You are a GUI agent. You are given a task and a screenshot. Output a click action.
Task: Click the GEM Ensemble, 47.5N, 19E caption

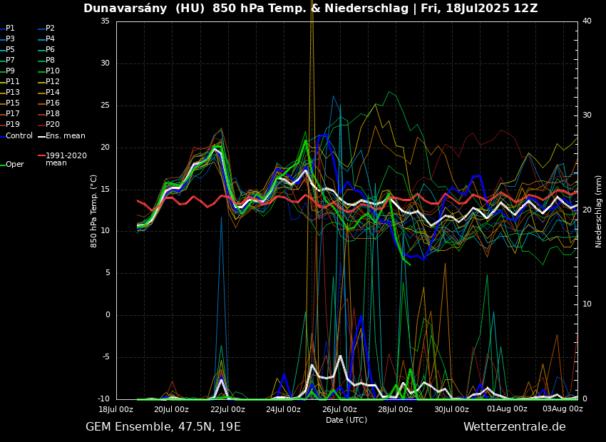pyautogui.click(x=163, y=427)
